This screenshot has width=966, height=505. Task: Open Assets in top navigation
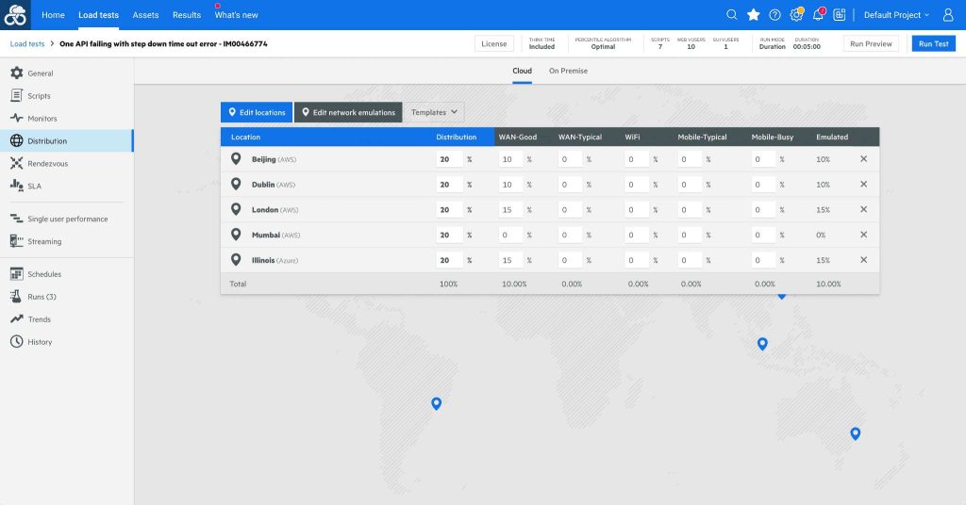click(x=145, y=15)
